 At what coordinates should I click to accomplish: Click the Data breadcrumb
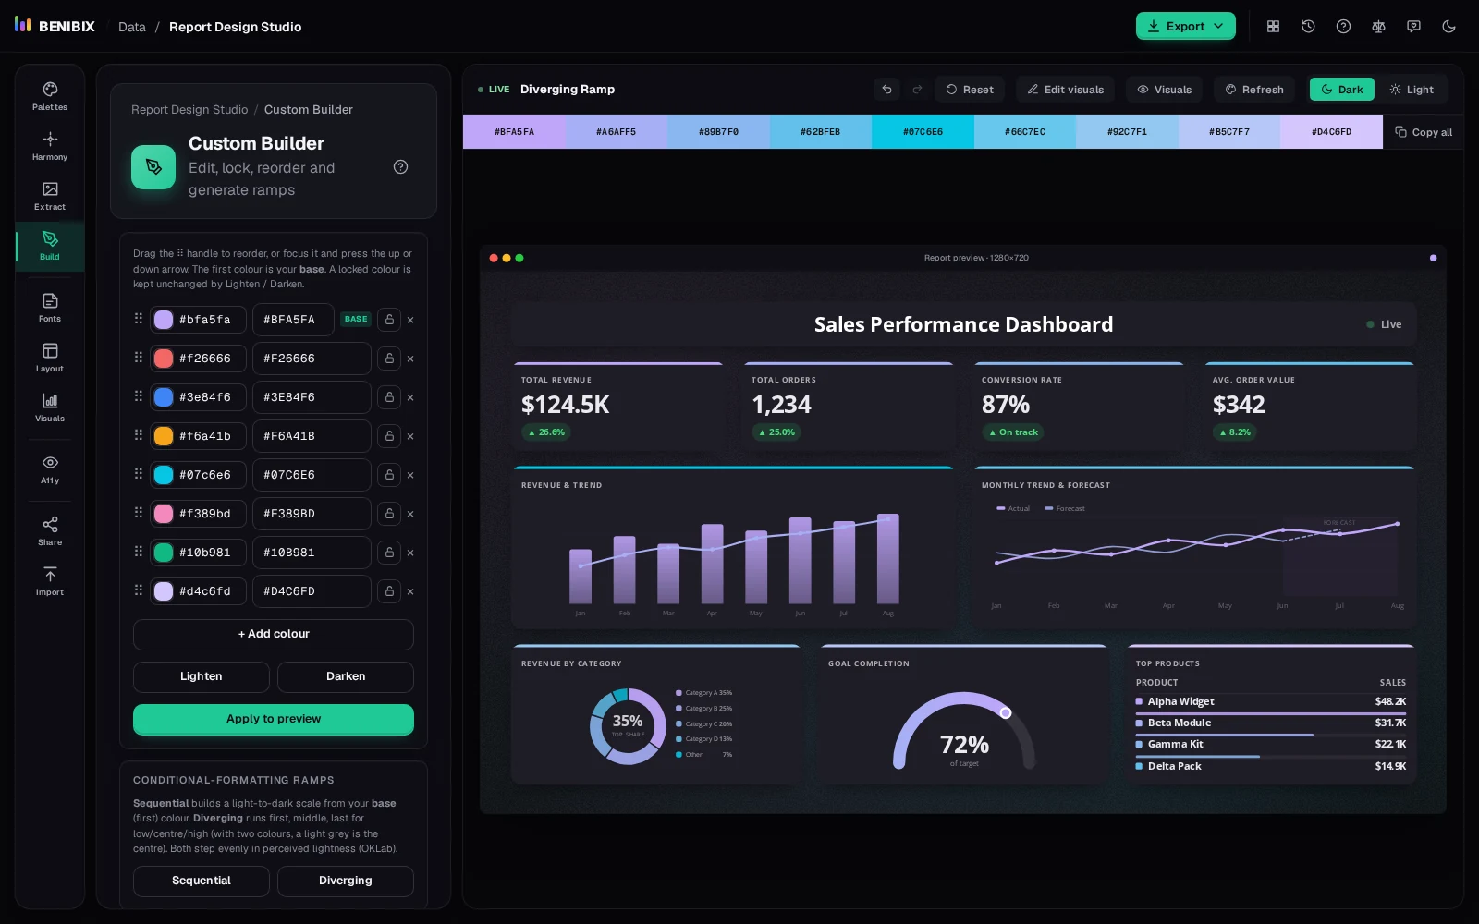(132, 27)
